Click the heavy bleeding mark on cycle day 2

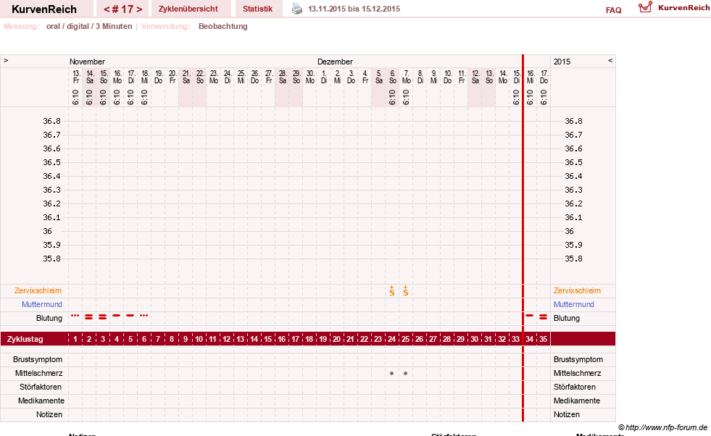(x=89, y=316)
